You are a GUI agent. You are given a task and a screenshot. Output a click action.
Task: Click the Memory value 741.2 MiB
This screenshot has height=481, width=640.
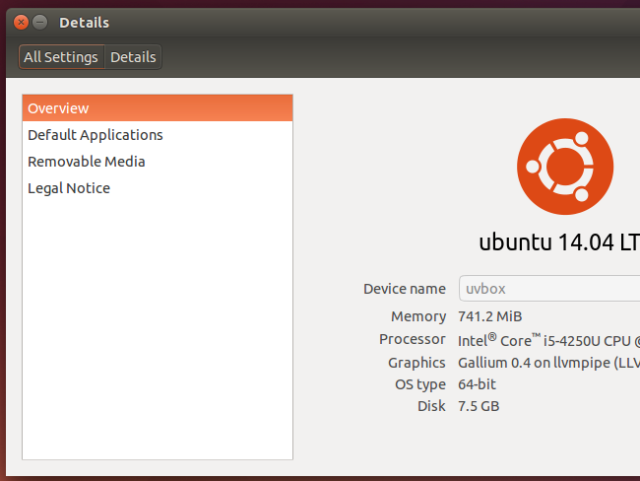click(x=489, y=316)
